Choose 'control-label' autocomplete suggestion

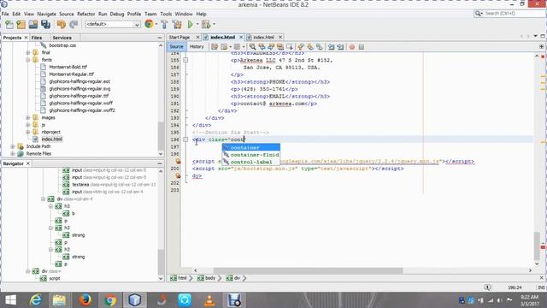(251, 162)
